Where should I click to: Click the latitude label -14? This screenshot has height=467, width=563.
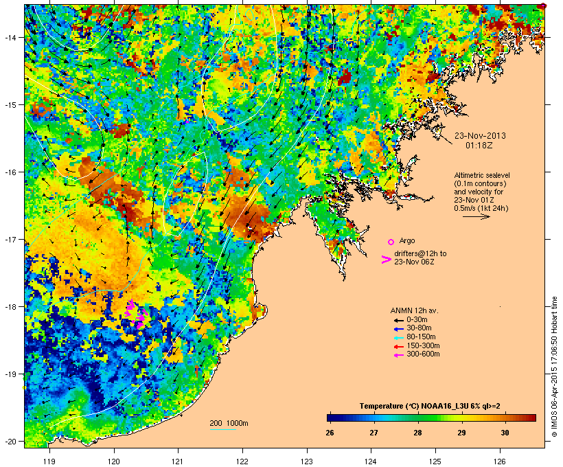[10, 37]
